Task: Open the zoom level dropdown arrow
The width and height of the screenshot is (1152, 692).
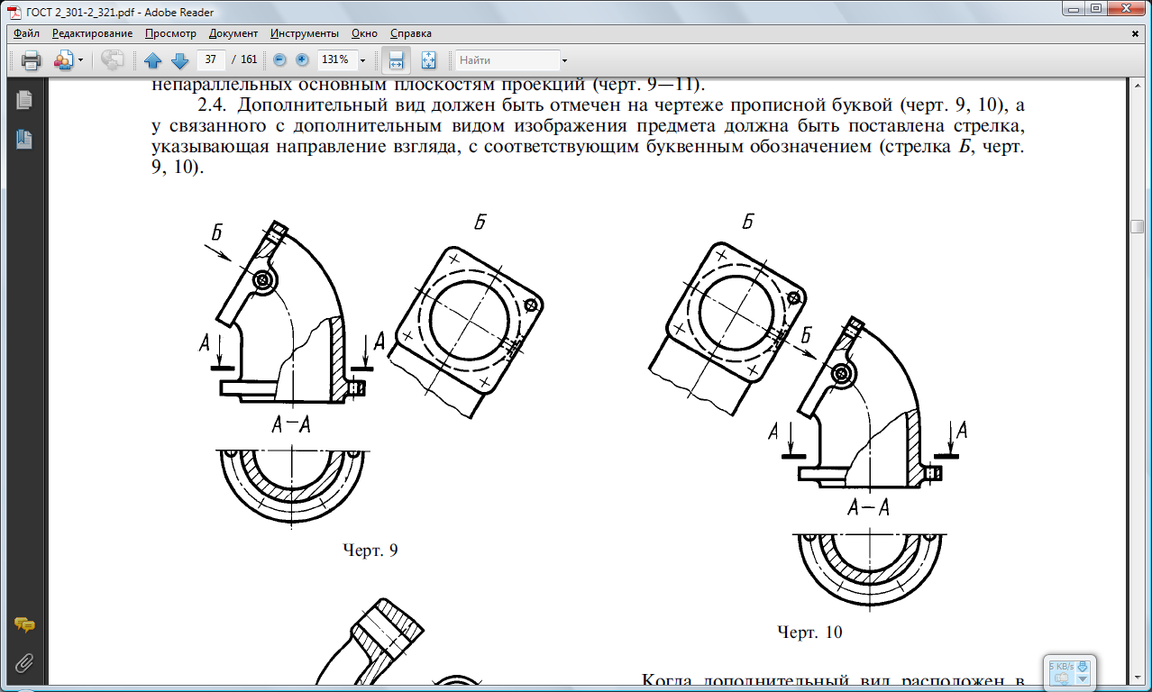Action: click(x=362, y=60)
